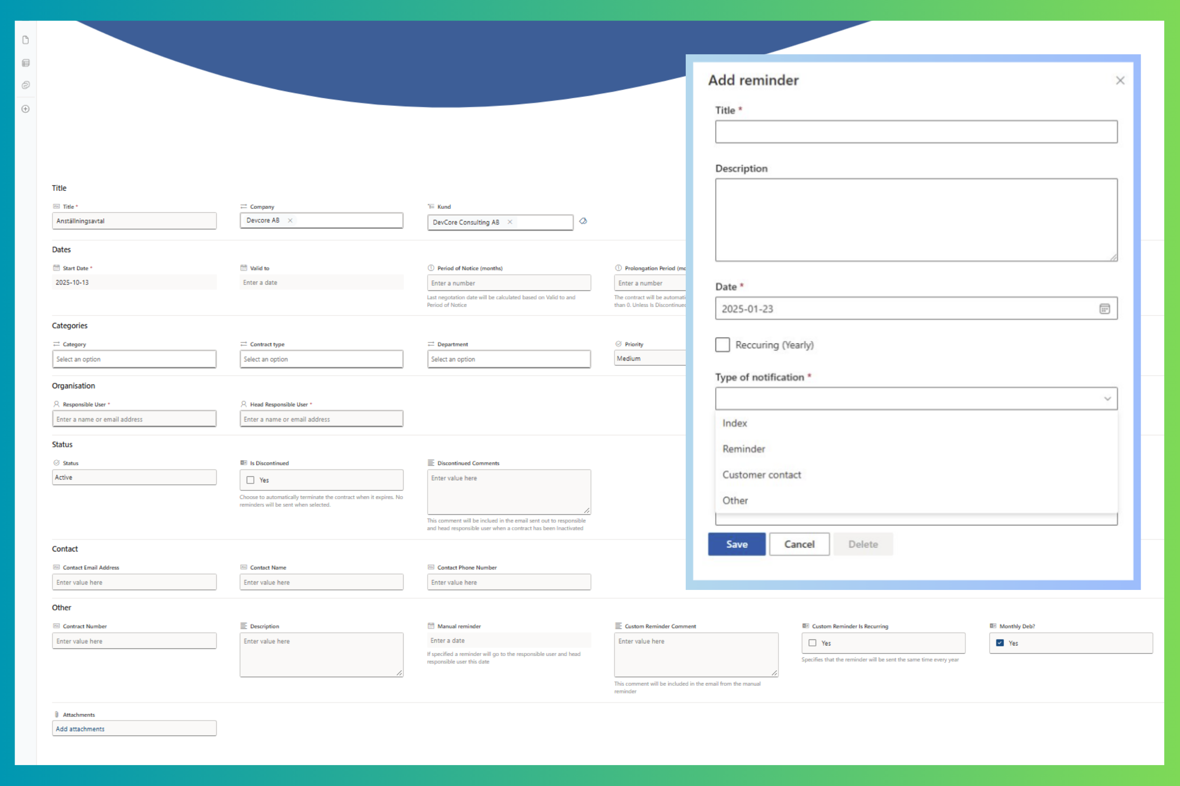
Task: Click Add attachments link
Action: [80, 729]
